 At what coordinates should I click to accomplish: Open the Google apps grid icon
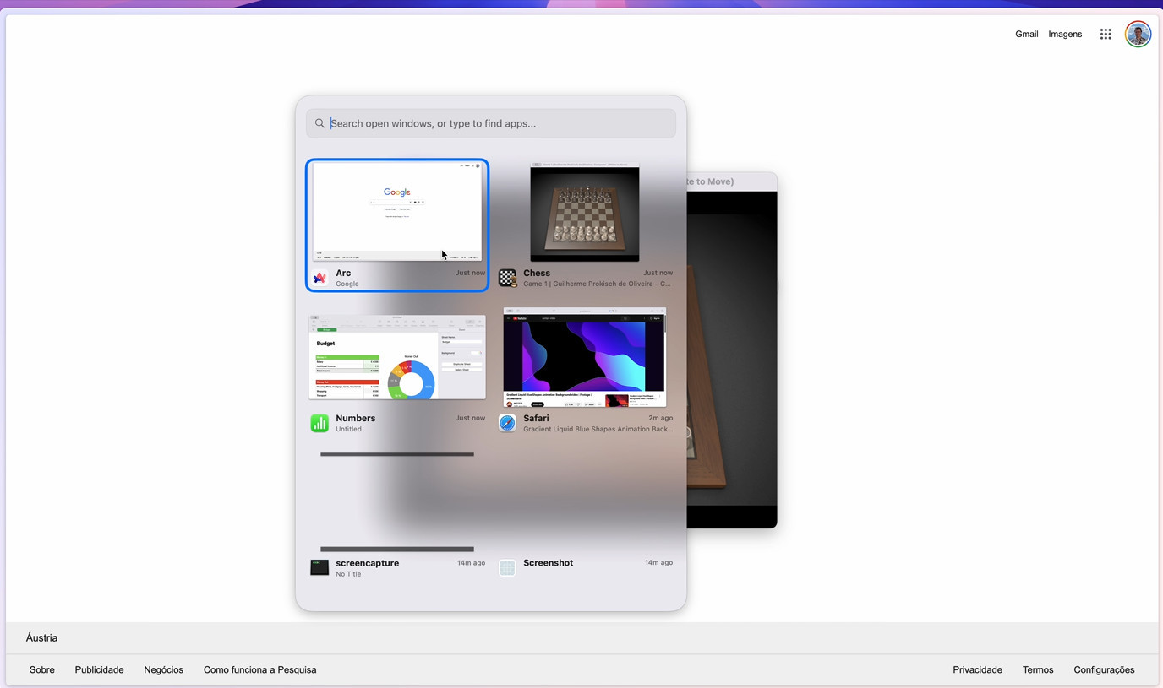click(x=1106, y=34)
